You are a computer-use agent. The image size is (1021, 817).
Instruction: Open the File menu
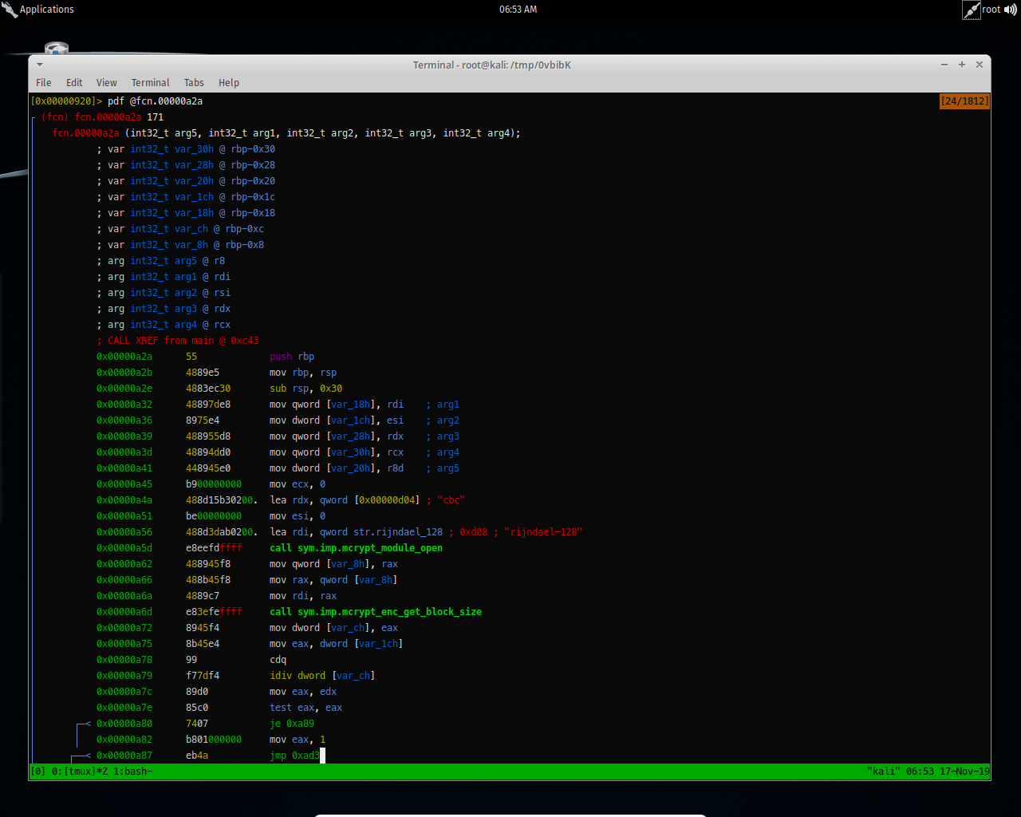click(x=44, y=83)
